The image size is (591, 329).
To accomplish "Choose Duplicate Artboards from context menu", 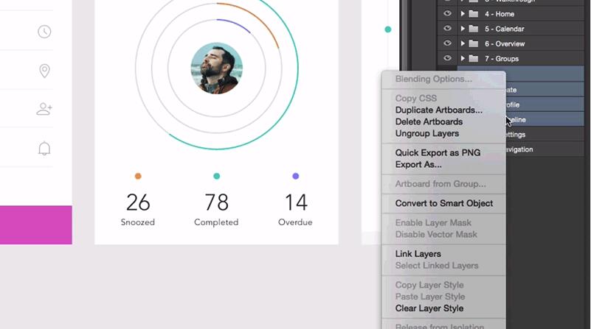I will tap(439, 110).
